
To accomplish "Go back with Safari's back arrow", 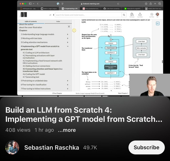I will 38,4.
